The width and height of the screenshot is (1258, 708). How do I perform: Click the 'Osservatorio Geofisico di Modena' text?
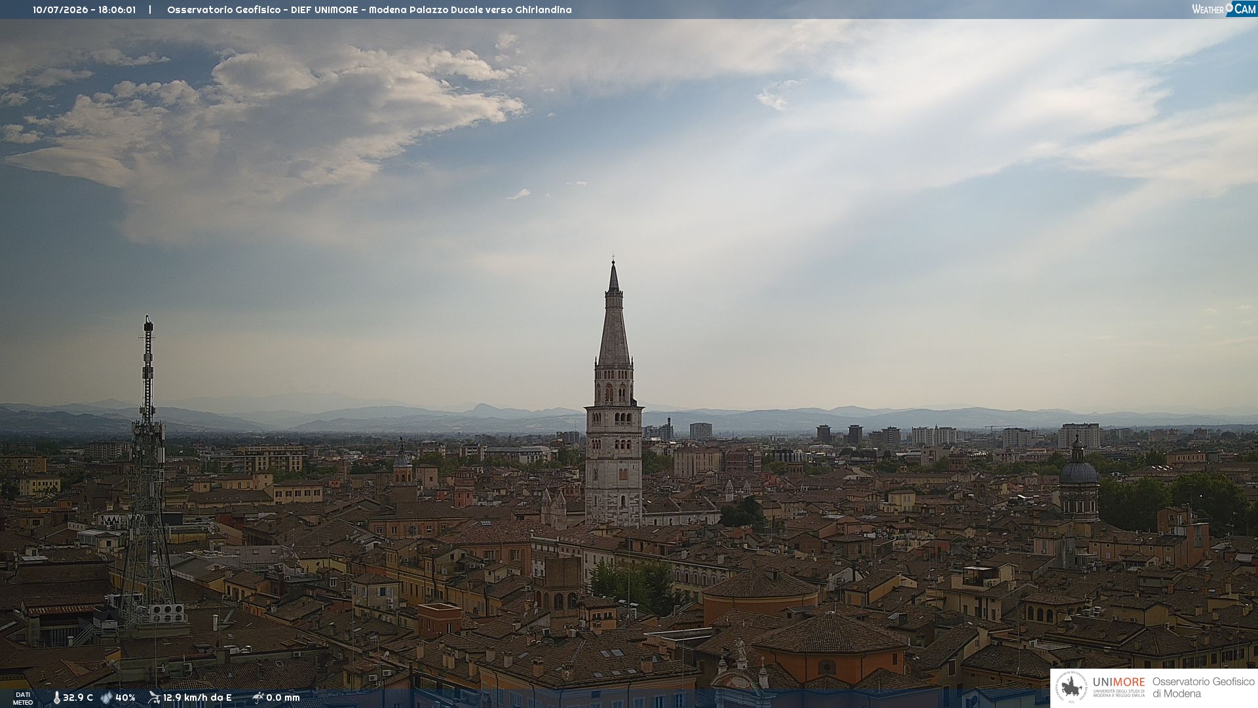pos(1204,688)
